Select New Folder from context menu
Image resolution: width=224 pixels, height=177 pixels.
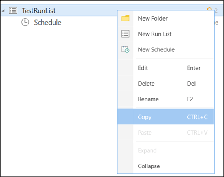click(166, 19)
